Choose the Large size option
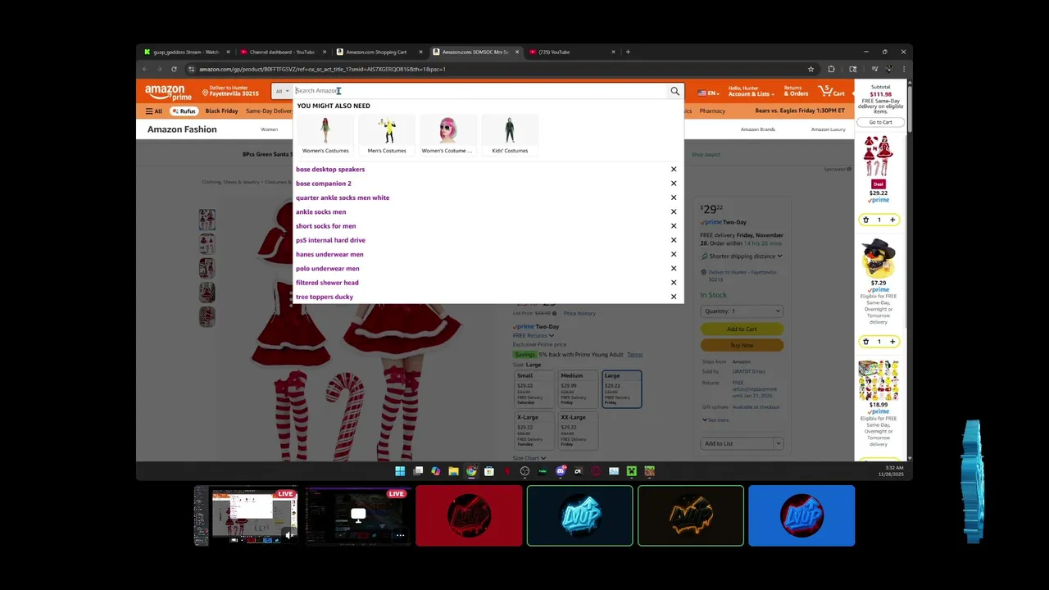This screenshot has width=1049, height=590. pyautogui.click(x=621, y=389)
